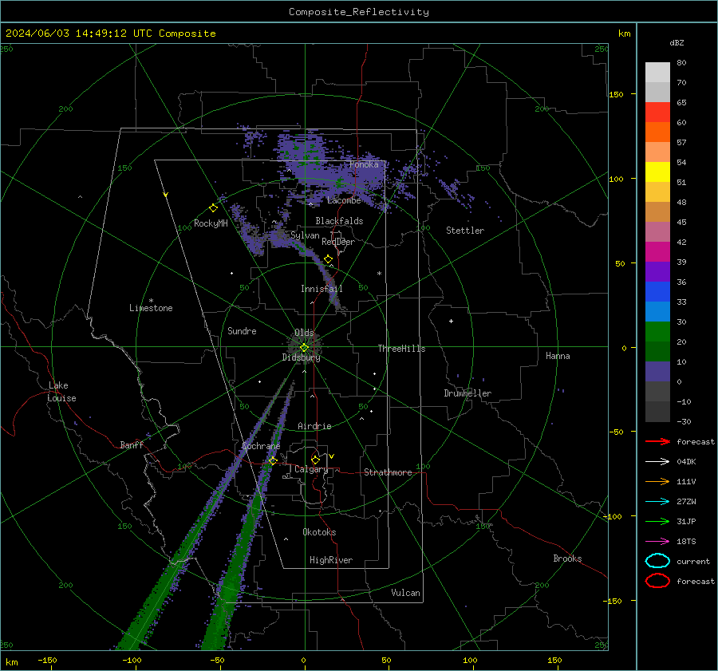Click the Brooks town label

[x=567, y=559]
